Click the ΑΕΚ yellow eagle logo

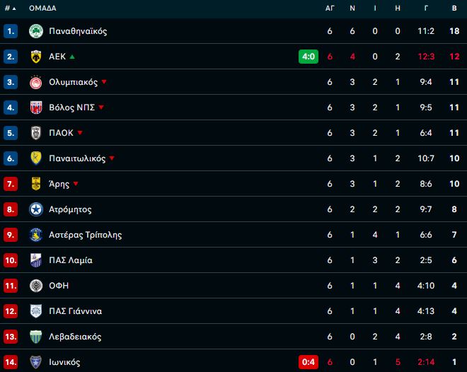(x=36, y=57)
